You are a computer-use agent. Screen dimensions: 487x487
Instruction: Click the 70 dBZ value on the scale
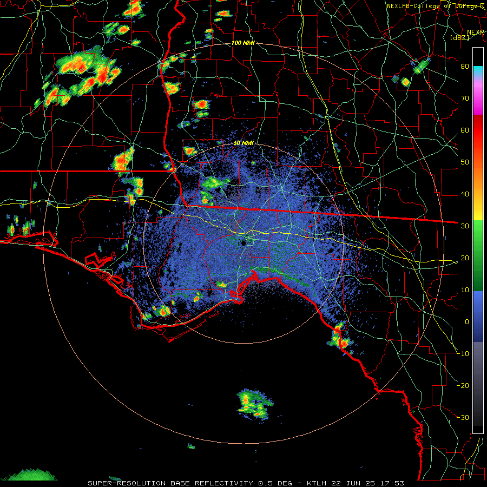[x=465, y=98]
